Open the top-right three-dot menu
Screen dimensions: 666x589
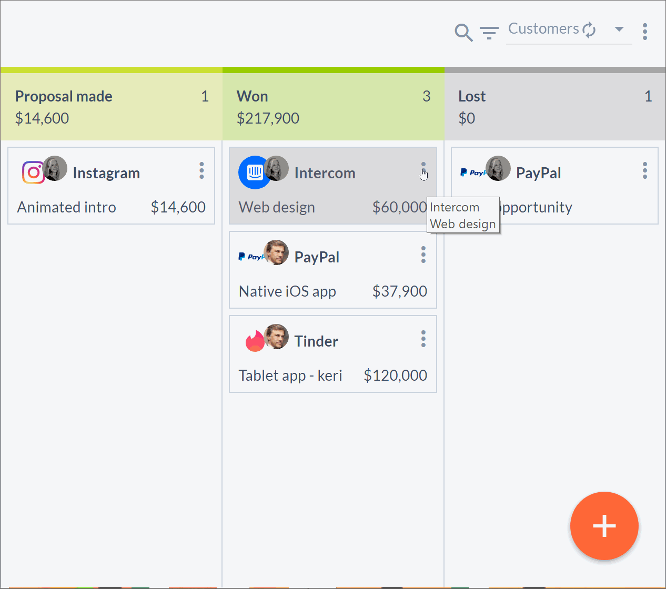coord(645,32)
